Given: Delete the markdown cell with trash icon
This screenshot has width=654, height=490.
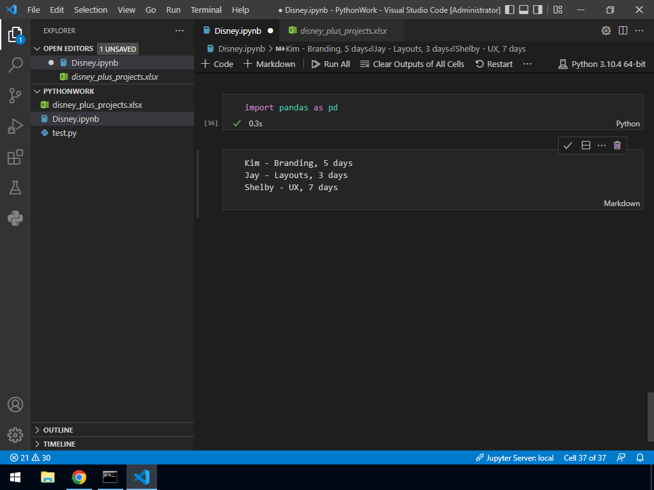Looking at the screenshot, I should (617, 145).
